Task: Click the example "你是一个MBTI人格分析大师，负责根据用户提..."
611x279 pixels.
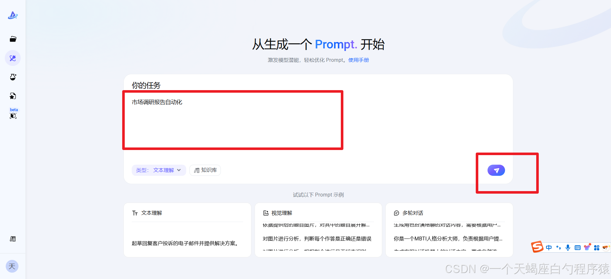Action: [448, 239]
